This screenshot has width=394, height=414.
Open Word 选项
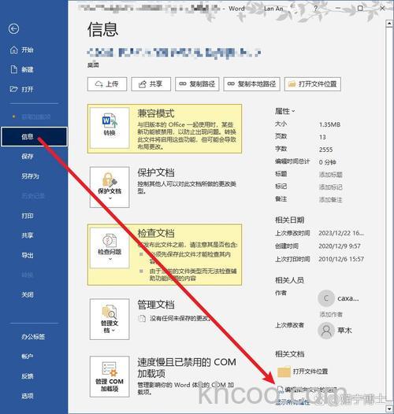pyautogui.click(x=28, y=396)
